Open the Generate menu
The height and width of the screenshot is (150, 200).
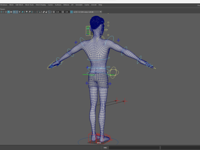[79, 5]
